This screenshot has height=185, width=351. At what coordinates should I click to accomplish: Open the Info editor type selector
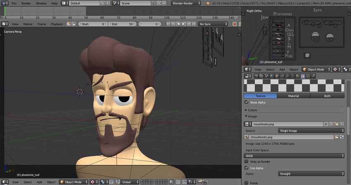pyautogui.click(x=5, y=3)
